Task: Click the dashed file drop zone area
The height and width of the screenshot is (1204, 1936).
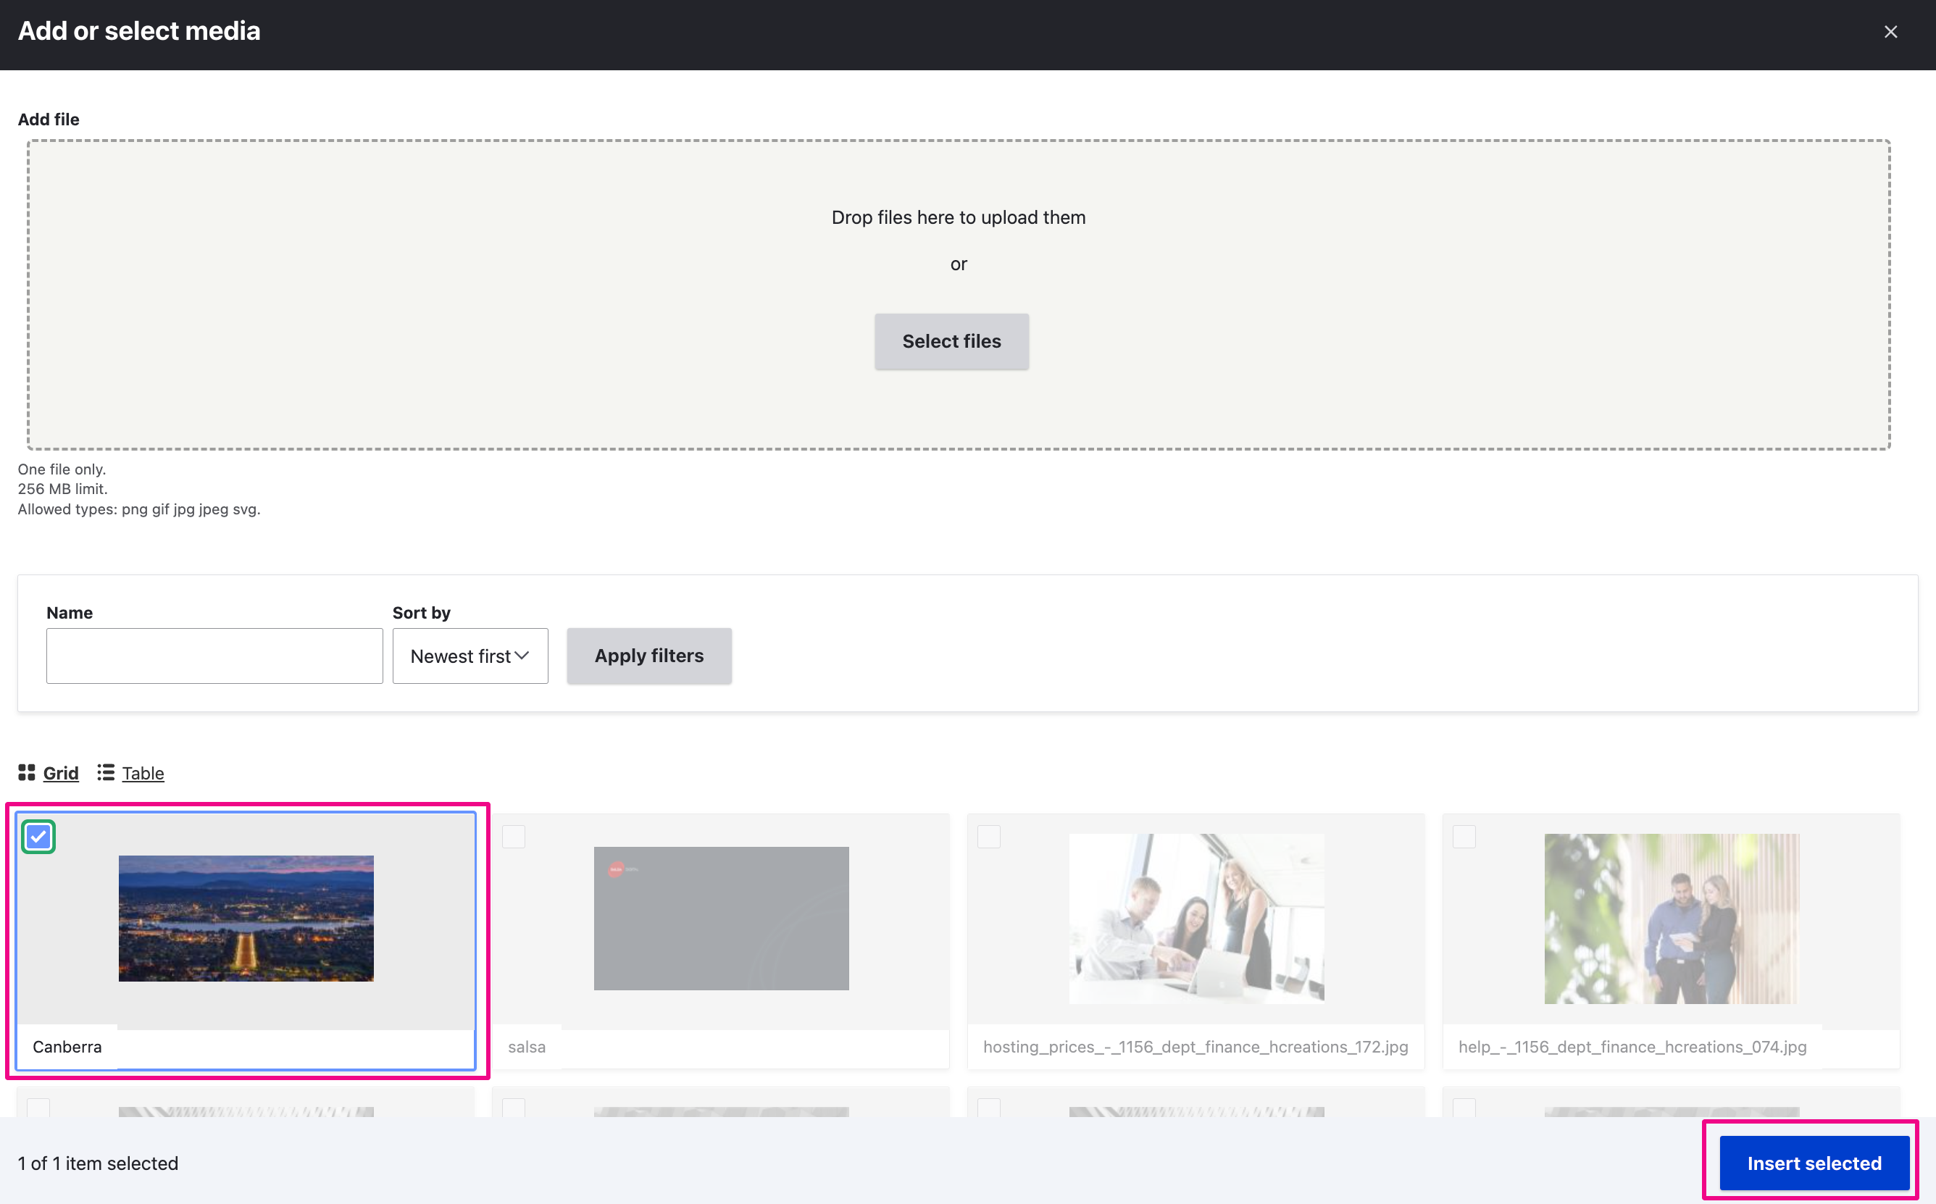Action: tap(477, 295)
